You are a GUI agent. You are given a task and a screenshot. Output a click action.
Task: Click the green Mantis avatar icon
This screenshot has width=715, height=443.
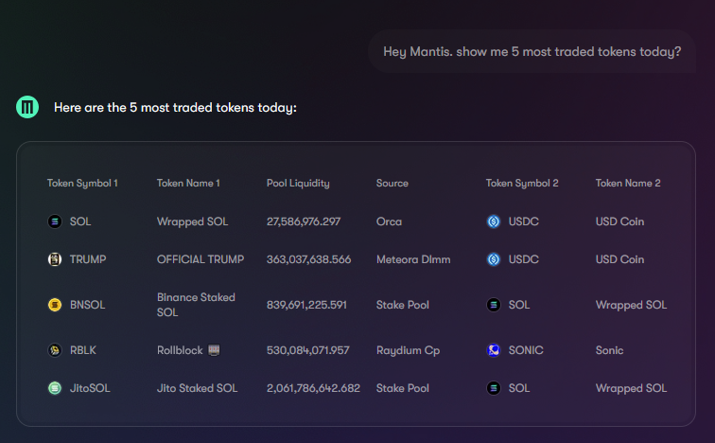click(x=27, y=107)
